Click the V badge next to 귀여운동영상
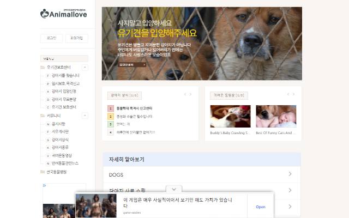 (48, 156)
